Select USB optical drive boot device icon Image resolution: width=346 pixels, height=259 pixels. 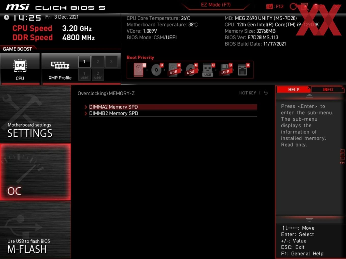coord(191,70)
